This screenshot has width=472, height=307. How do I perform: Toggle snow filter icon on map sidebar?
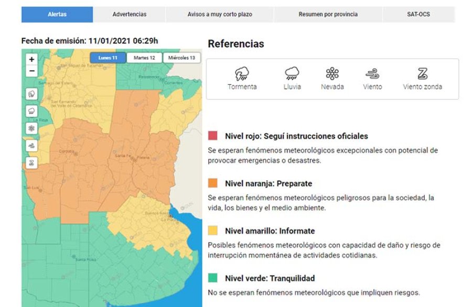pos(31,128)
